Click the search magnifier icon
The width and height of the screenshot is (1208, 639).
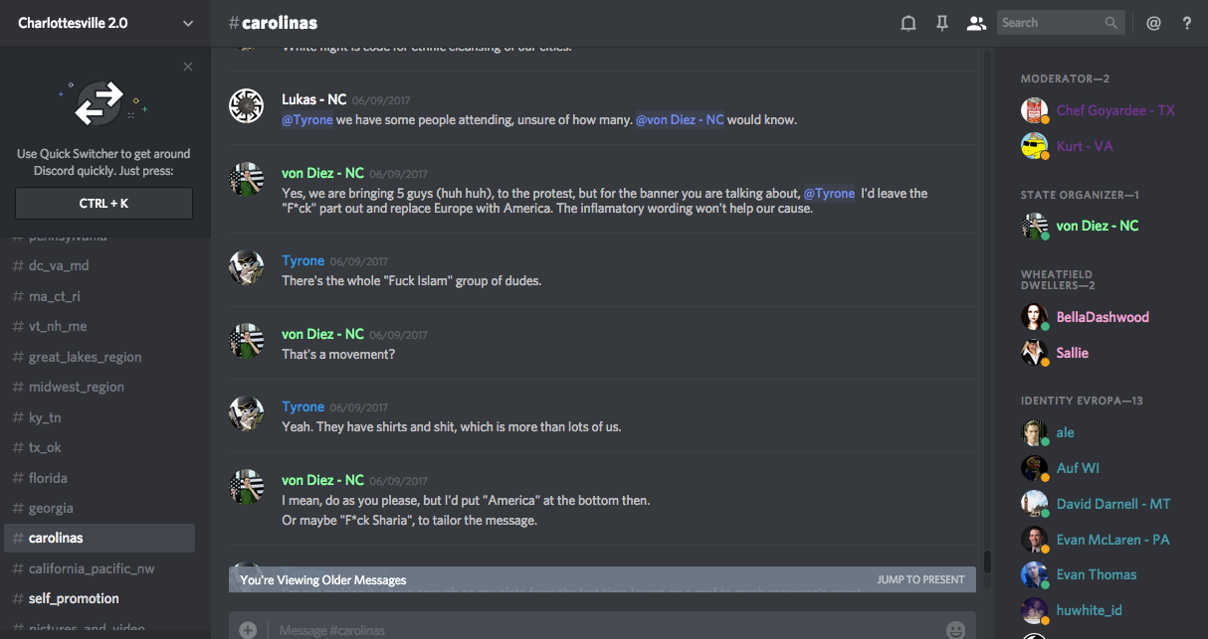pos(1111,23)
